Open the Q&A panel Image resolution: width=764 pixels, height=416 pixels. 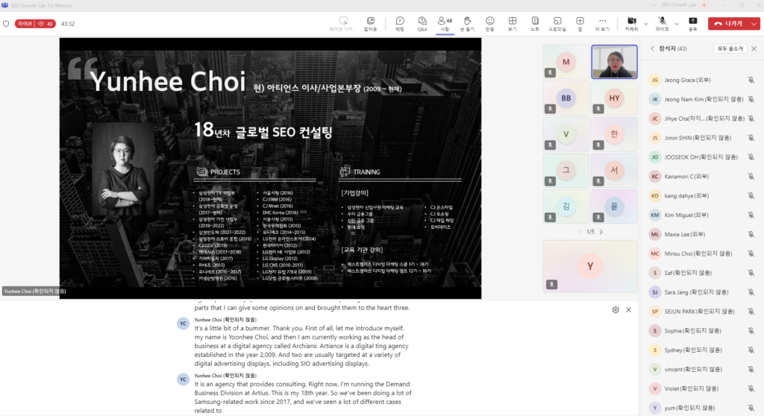(x=422, y=23)
